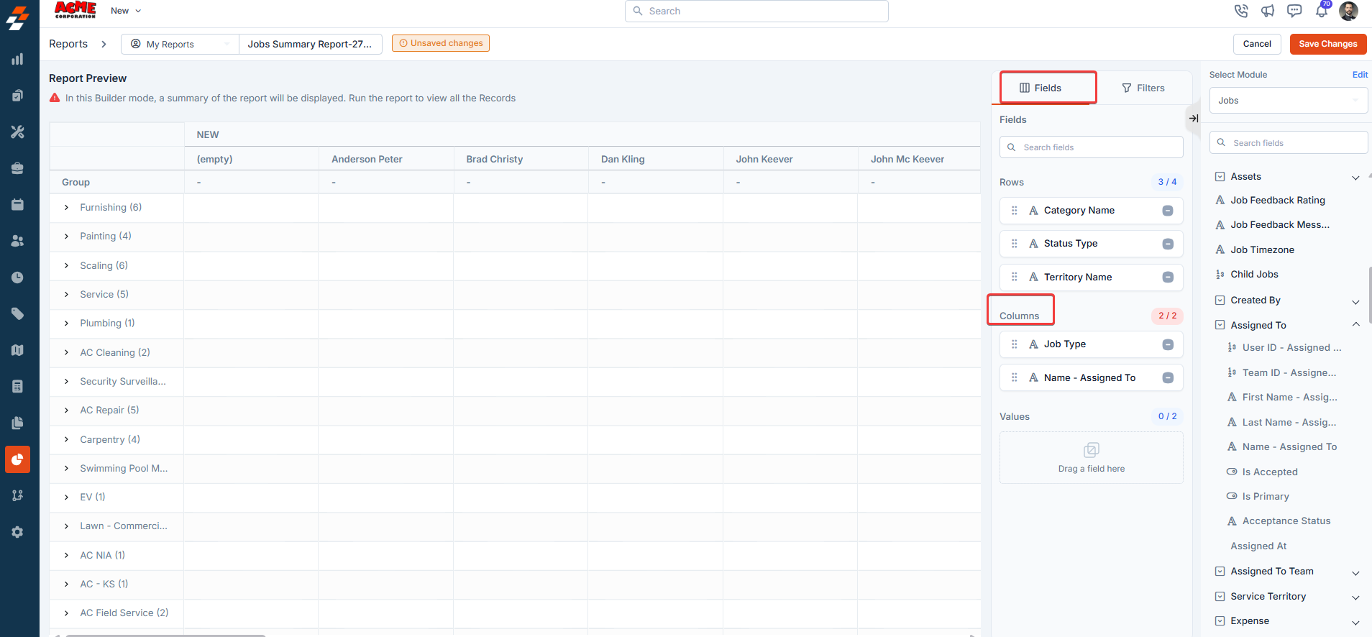The height and width of the screenshot is (637, 1372).
Task: Remove Status Type from Rows
Action: (1168, 244)
